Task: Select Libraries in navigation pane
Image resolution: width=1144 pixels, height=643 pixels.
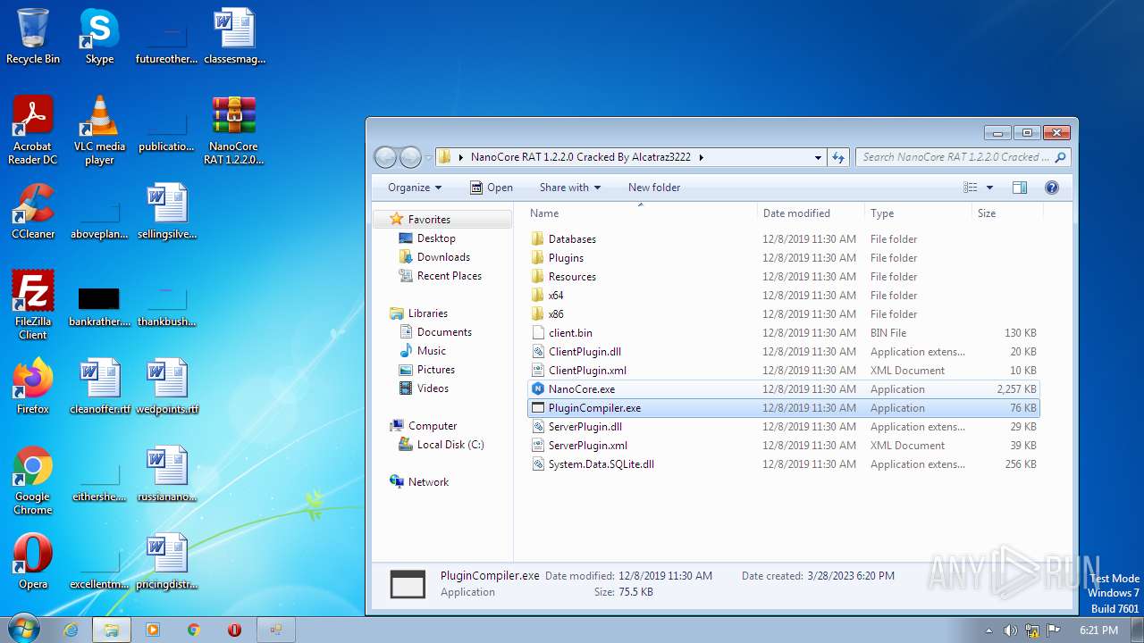Action: pos(427,313)
